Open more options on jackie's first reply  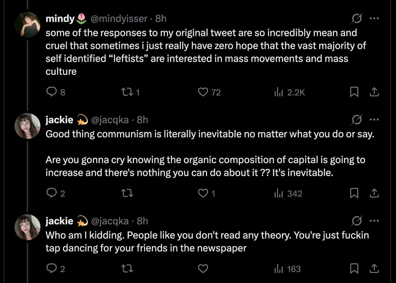coord(374,120)
